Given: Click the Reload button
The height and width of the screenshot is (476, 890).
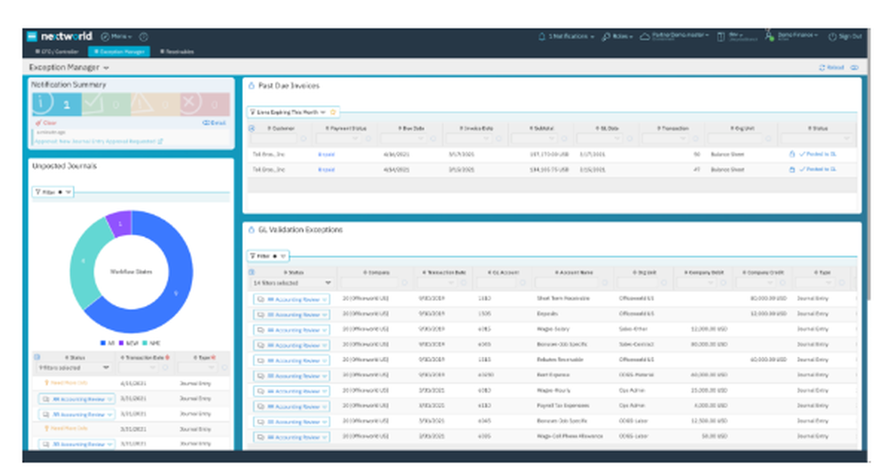Looking at the screenshot, I should tap(831, 68).
